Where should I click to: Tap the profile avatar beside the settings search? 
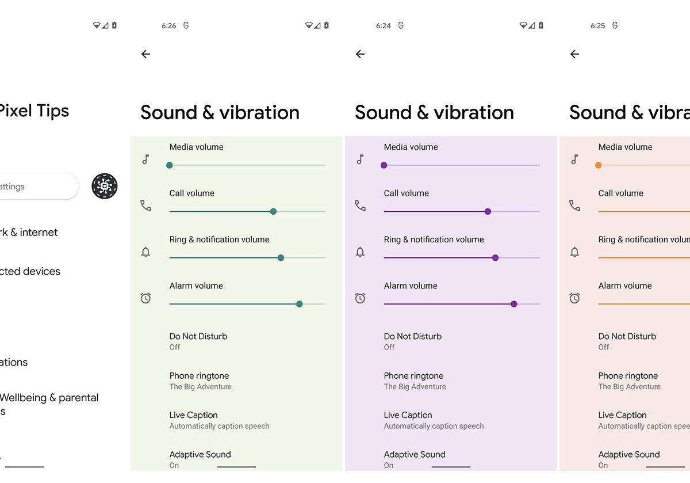105,187
